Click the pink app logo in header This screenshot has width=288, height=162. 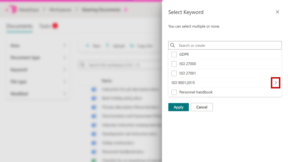(x=12, y=10)
